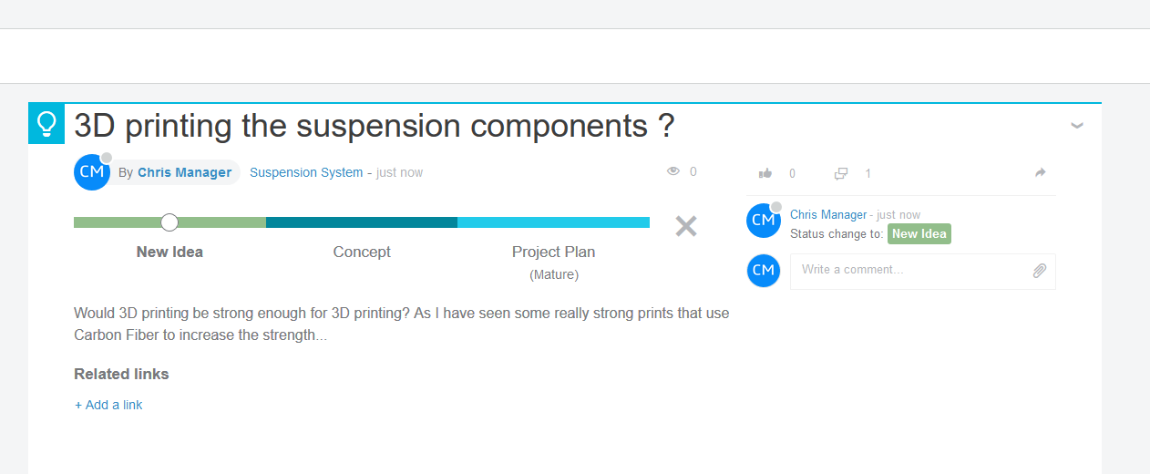This screenshot has height=474, width=1150.
Task: Click the dark teal Concept bar segment
Action: pyautogui.click(x=362, y=222)
